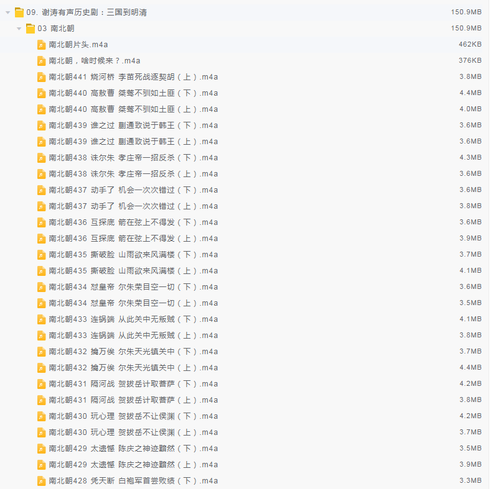Click the audio icon of 南北朝428 凭天断（下）
The height and width of the screenshot is (489, 493).
(x=41, y=480)
